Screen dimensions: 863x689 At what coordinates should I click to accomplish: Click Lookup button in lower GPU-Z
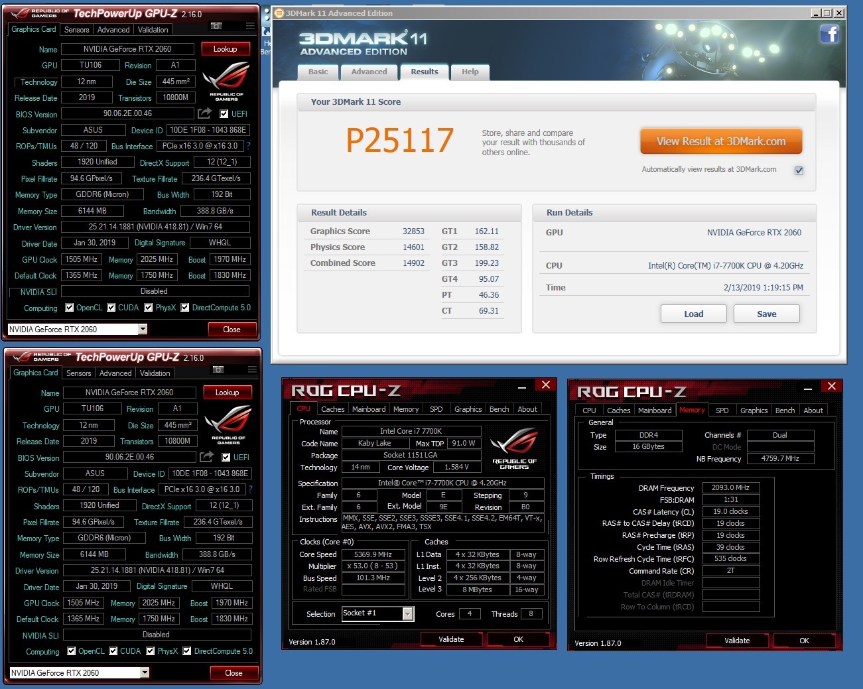[x=227, y=393]
